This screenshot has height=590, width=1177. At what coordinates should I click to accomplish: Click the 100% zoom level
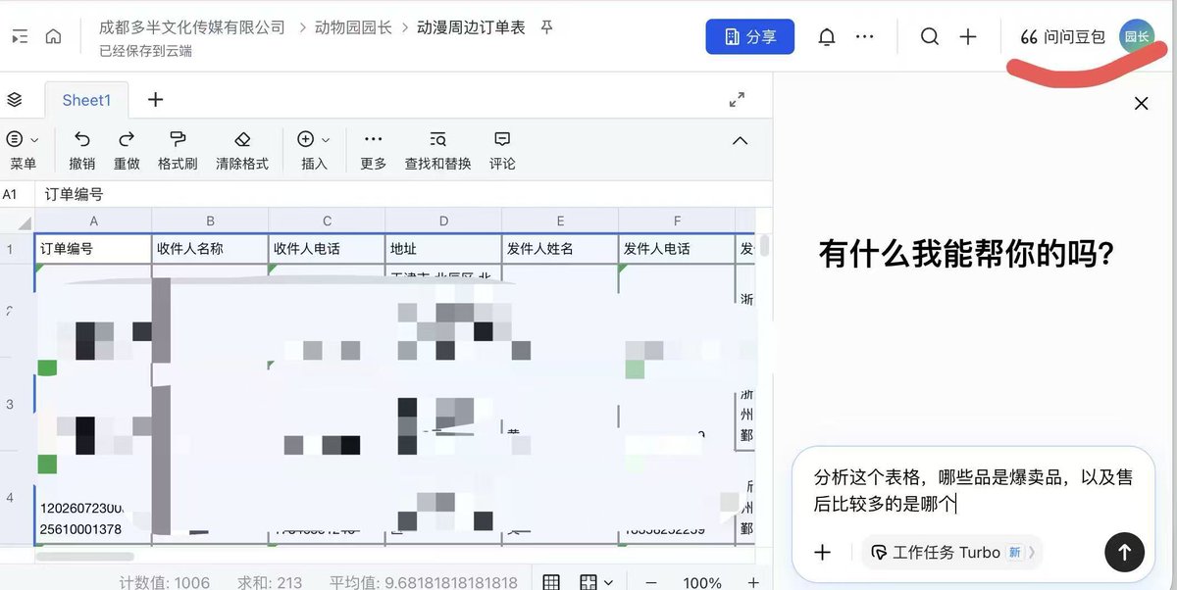(702, 582)
